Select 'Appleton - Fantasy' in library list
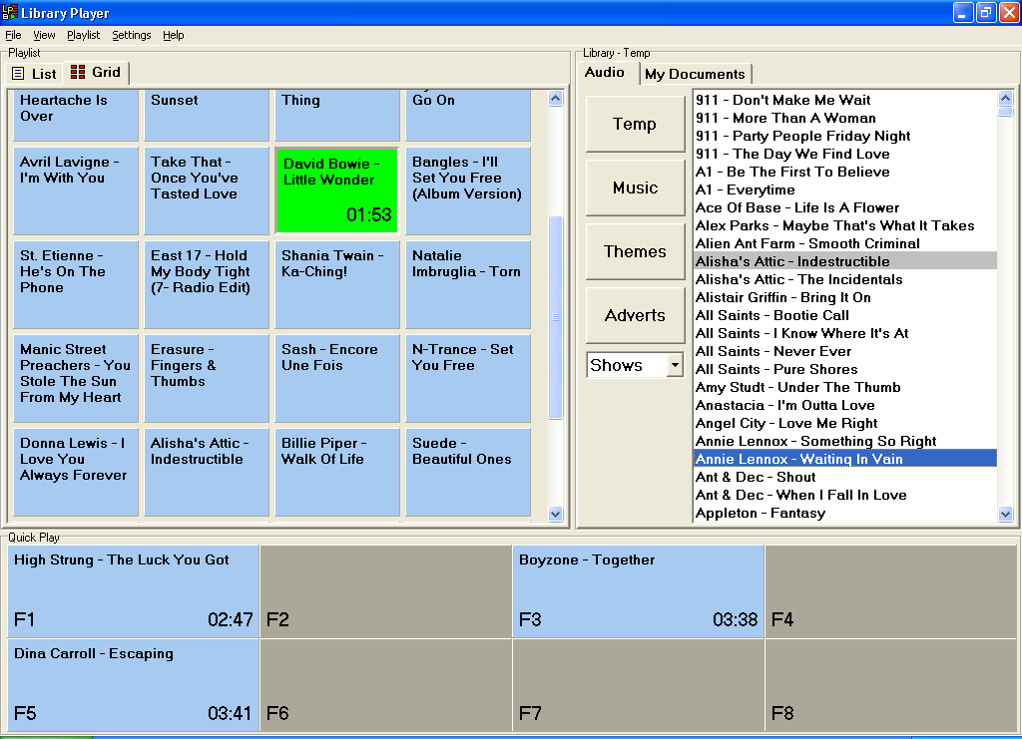The image size is (1022, 739). click(845, 513)
